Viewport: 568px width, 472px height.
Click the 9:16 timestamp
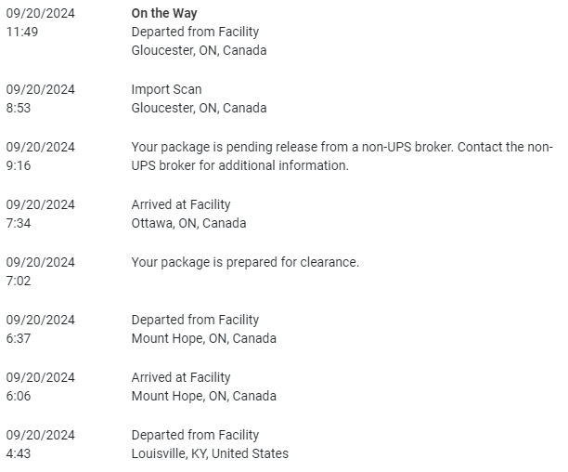point(19,165)
